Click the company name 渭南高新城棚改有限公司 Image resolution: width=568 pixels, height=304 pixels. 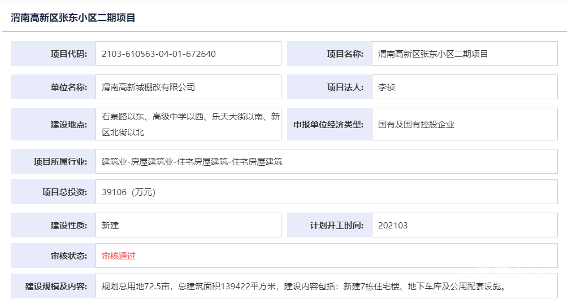coord(148,87)
